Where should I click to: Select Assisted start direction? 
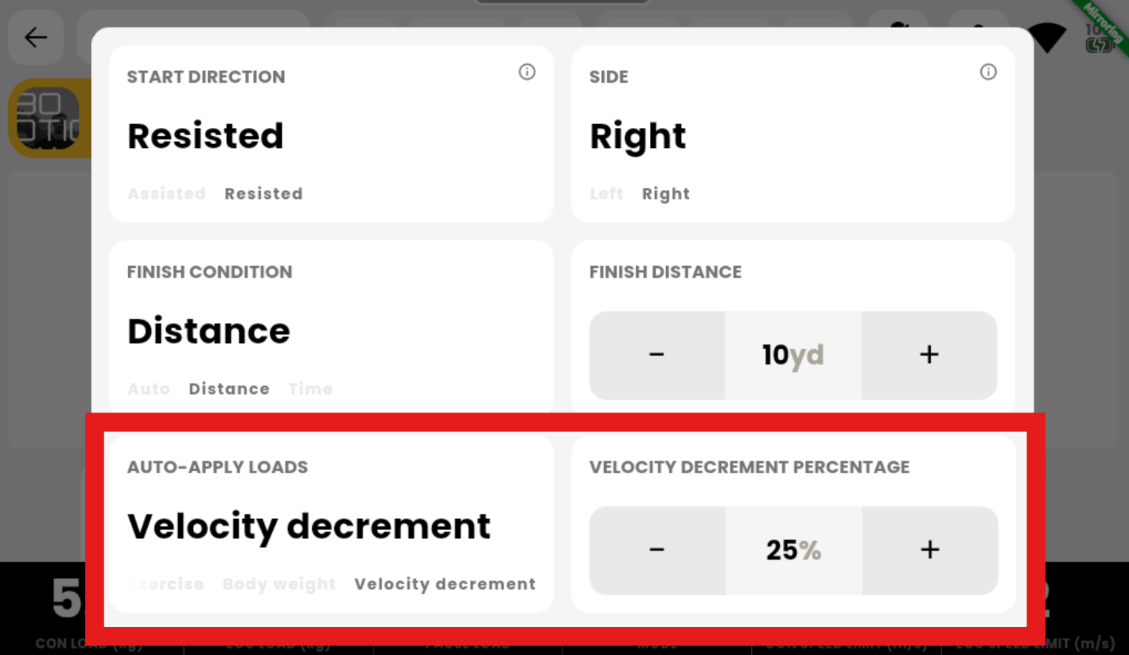tap(166, 194)
